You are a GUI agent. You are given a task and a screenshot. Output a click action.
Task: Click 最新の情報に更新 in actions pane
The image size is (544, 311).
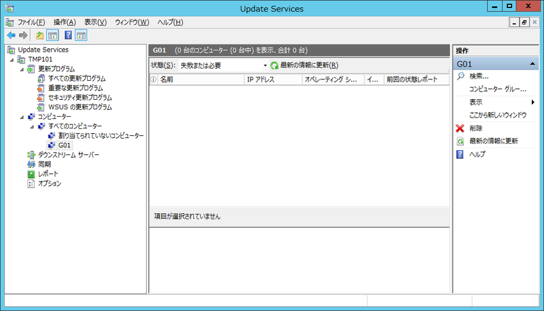[x=494, y=141]
